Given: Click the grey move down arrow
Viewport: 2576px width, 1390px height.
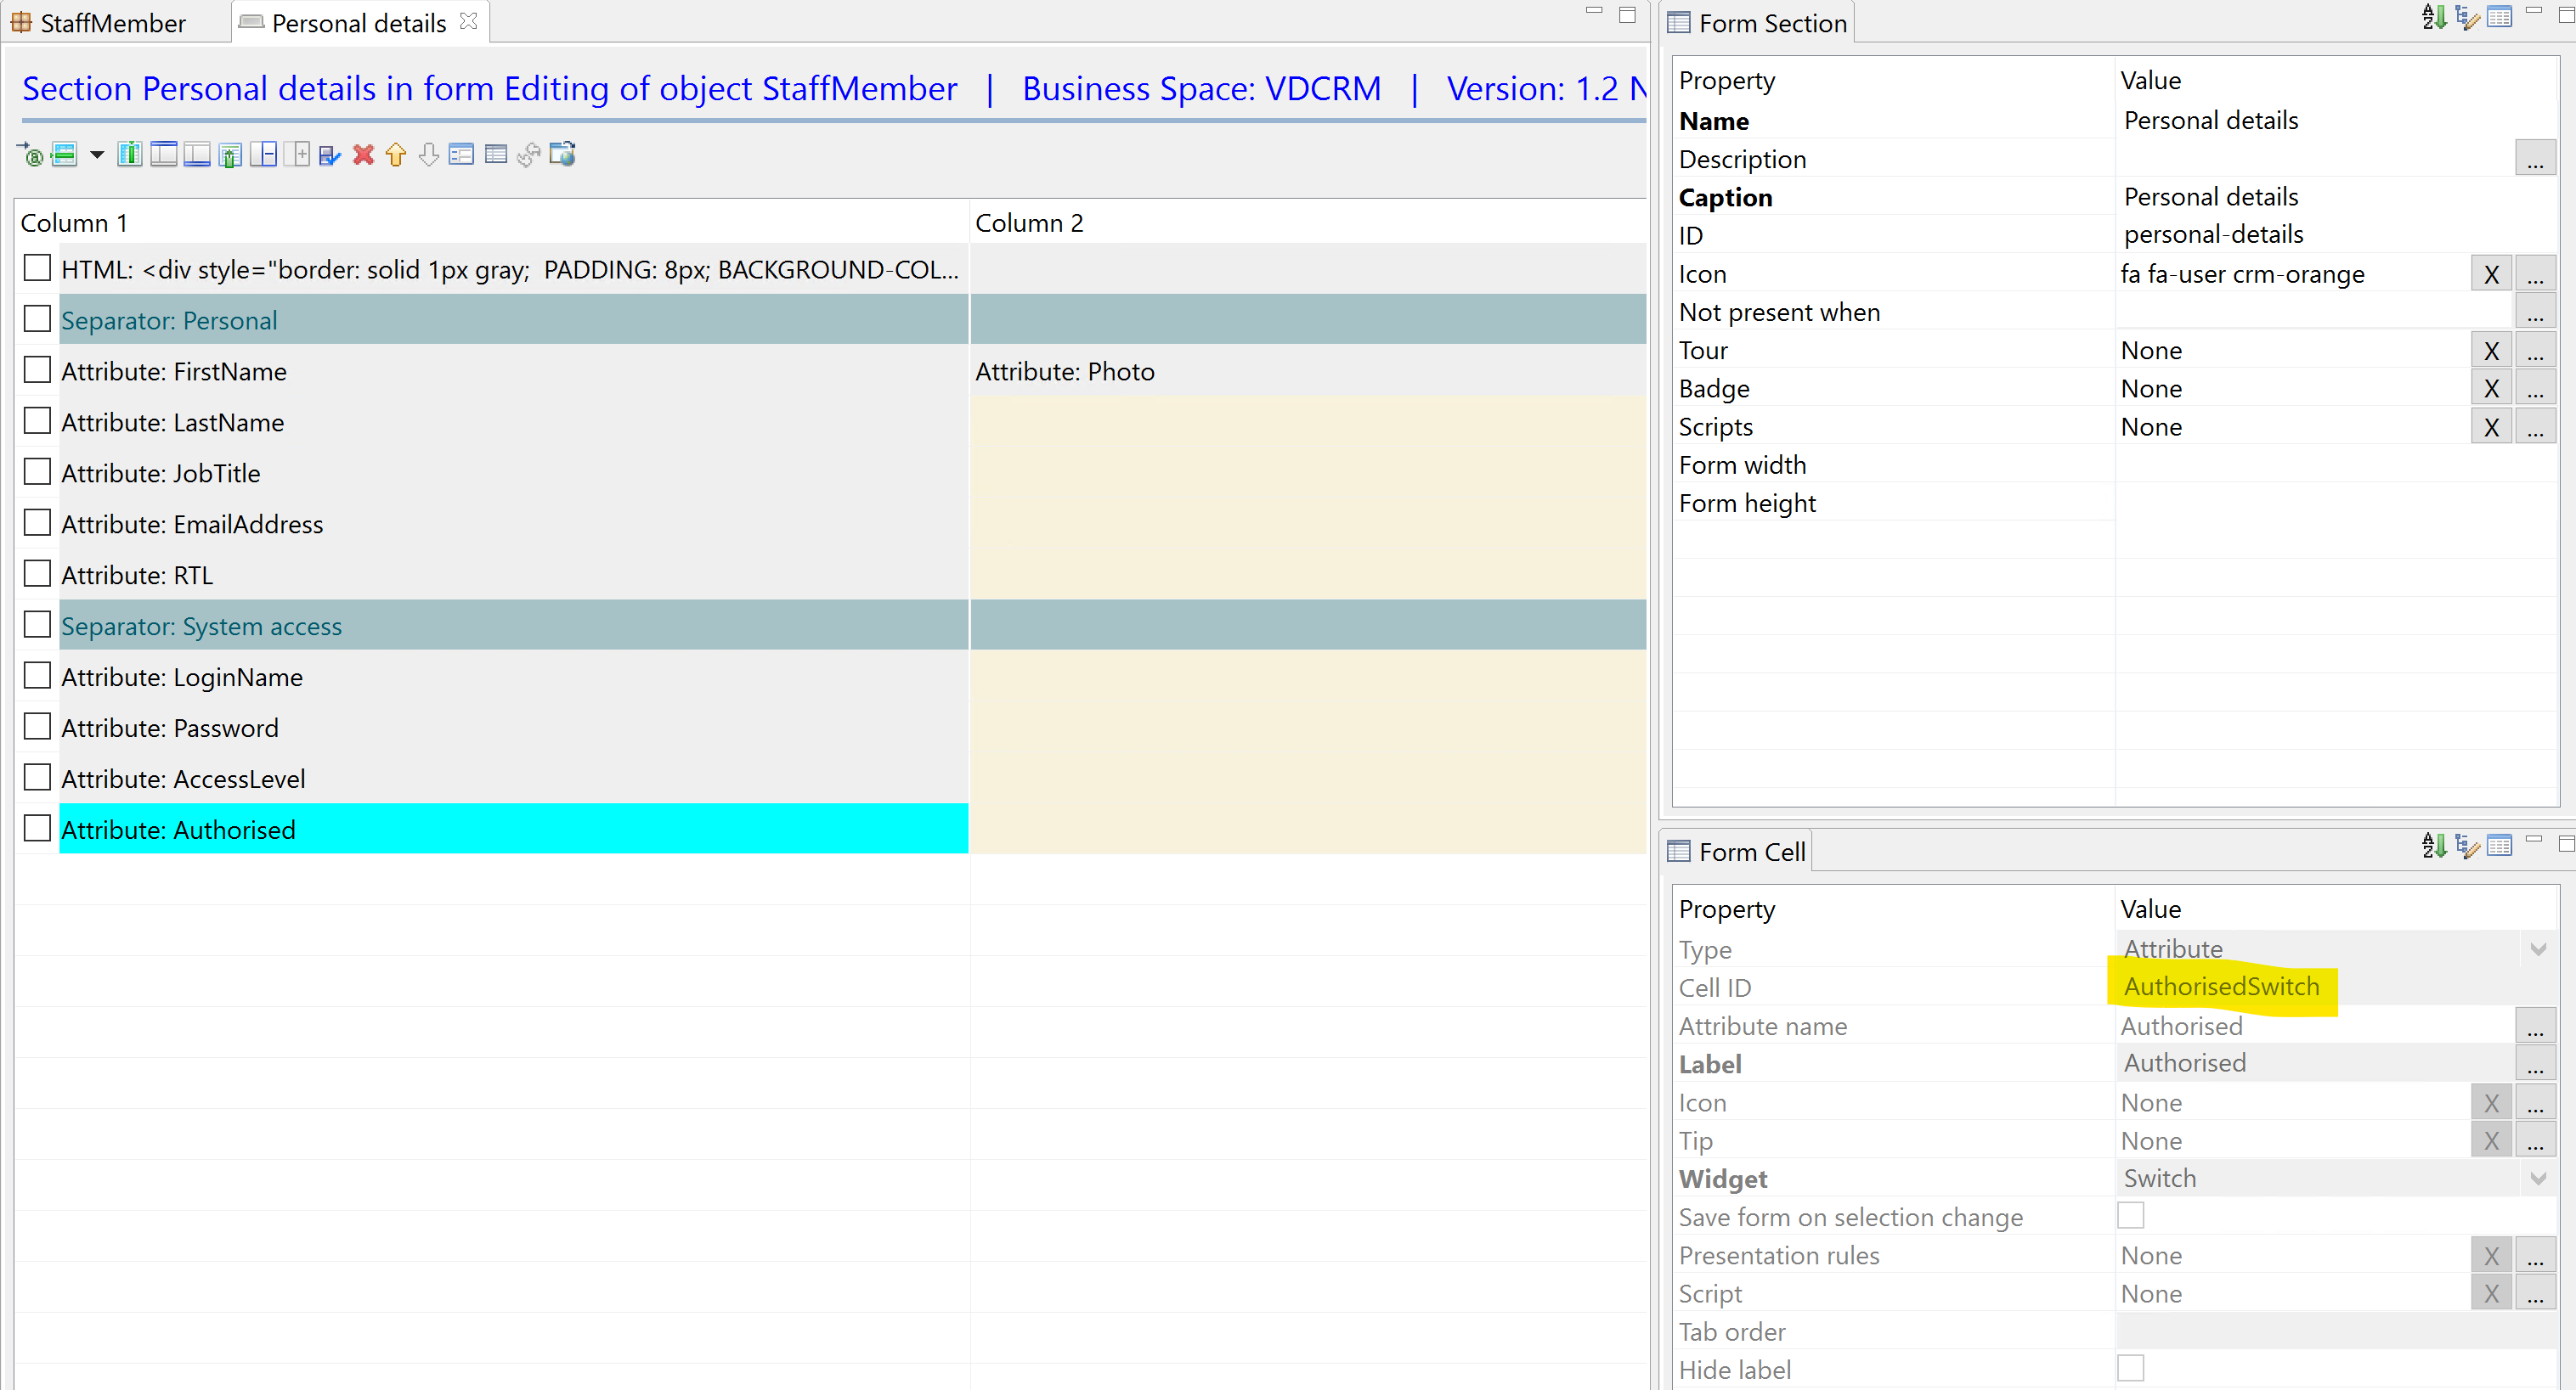Looking at the screenshot, I should [429, 155].
